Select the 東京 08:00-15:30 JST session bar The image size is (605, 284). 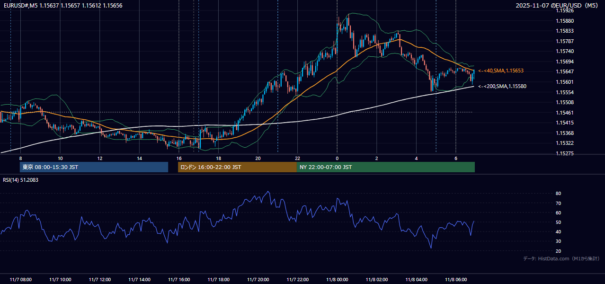click(94, 167)
